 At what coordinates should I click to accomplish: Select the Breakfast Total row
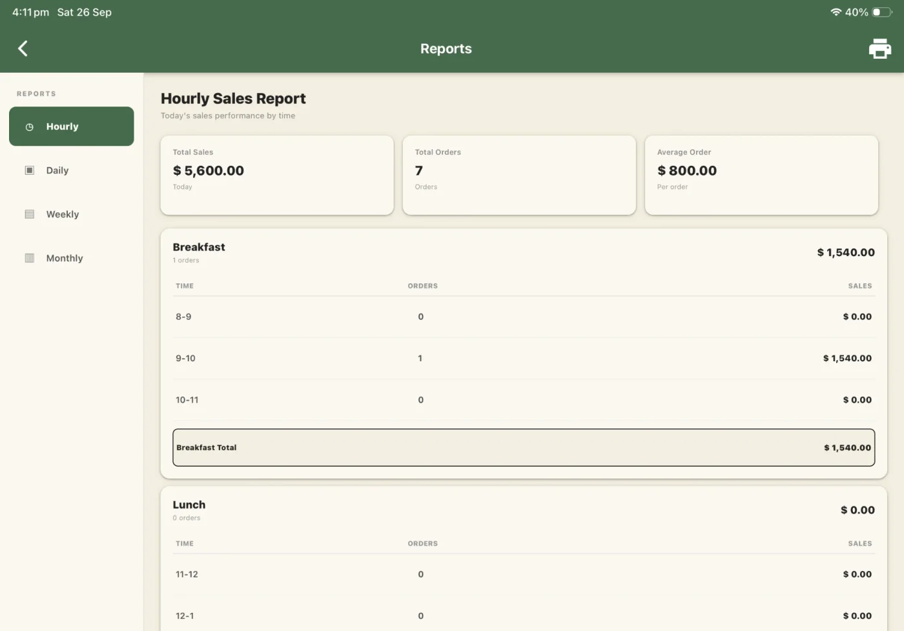[x=524, y=447]
